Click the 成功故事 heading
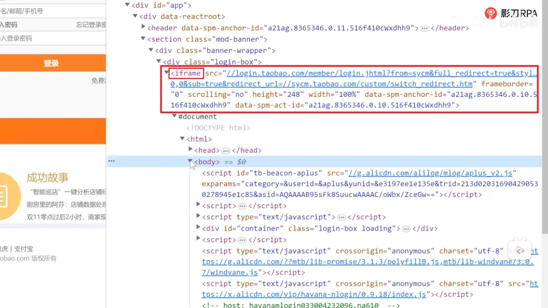The width and height of the screenshot is (548, 308). click(48, 178)
